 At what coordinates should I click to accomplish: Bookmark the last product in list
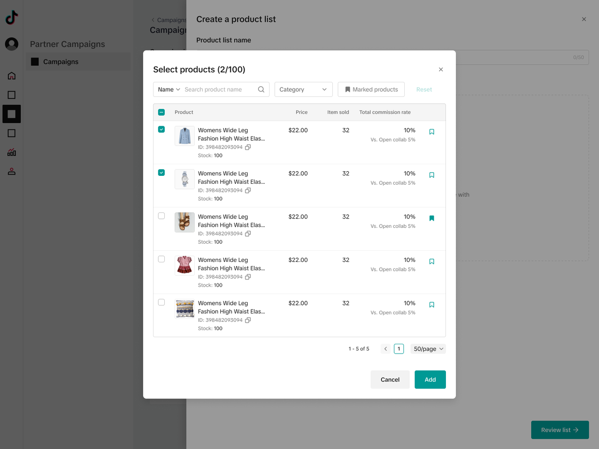[x=431, y=305]
